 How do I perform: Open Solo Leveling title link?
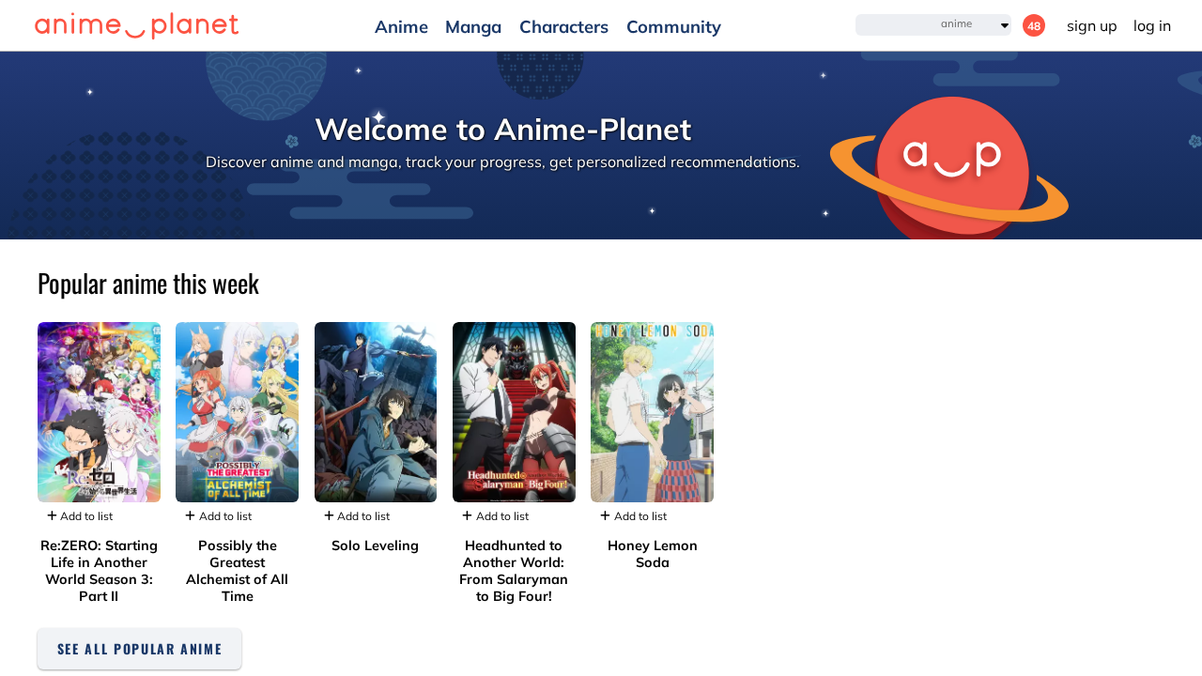376,545
